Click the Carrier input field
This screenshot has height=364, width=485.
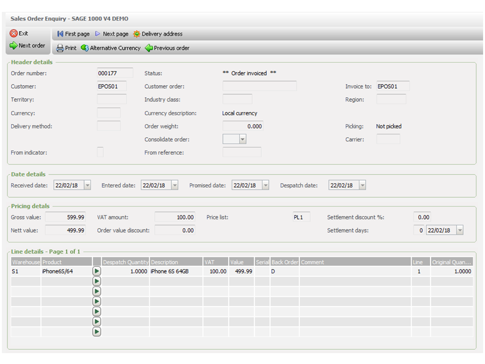click(x=388, y=139)
